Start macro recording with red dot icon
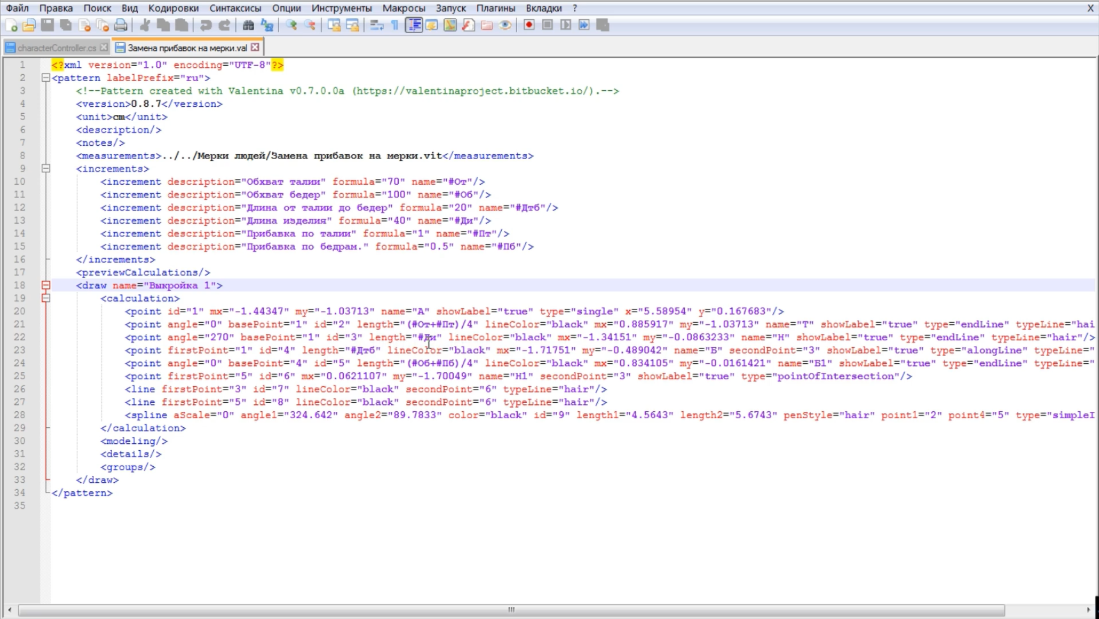 click(x=529, y=25)
